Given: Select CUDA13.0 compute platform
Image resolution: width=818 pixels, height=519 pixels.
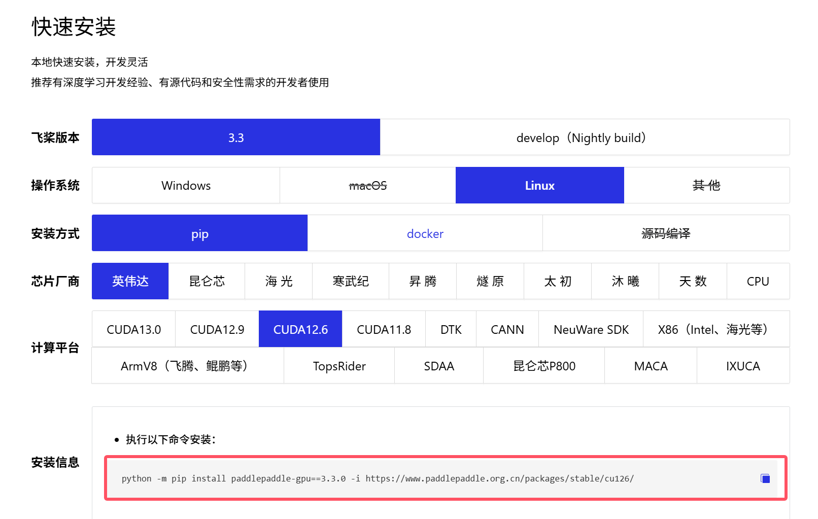Looking at the screenshot, I should pyautogui.click(x=133, y=329).
